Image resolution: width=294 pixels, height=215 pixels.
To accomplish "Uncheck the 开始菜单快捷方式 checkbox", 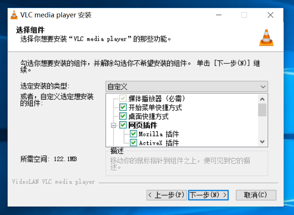I will click(123, 107).
